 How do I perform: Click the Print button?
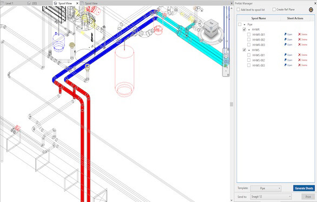pos(308,197)
